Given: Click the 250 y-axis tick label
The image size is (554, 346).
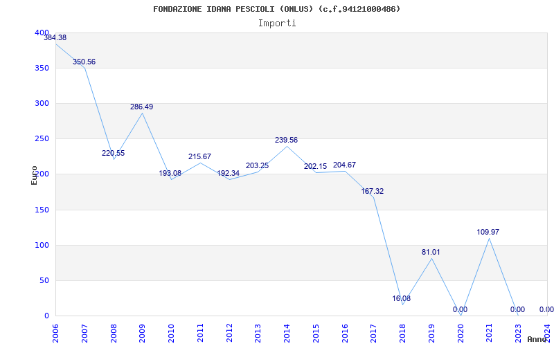Looking at the screenshot, I should pos(42,139).
